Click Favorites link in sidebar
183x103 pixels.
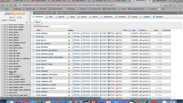pyautogui.click(x=12, y=20)
